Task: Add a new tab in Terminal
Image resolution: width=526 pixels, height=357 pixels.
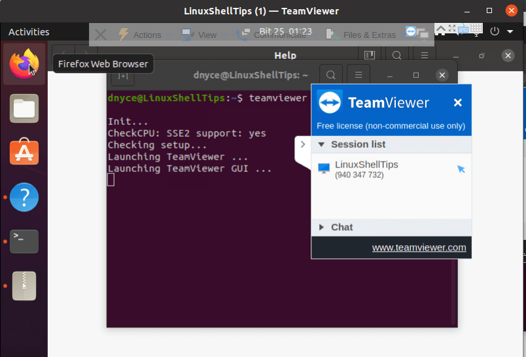Action: pos(123,76)
